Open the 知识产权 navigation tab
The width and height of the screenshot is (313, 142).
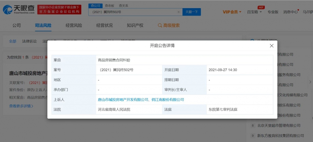[135, 26]
